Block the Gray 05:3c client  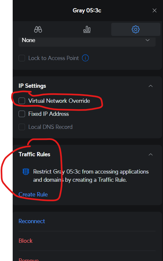click(x=26, y=241)
